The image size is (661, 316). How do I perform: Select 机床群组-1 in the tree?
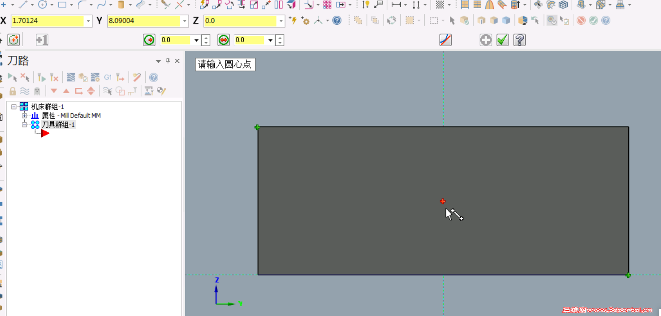[x=48, y=107]
